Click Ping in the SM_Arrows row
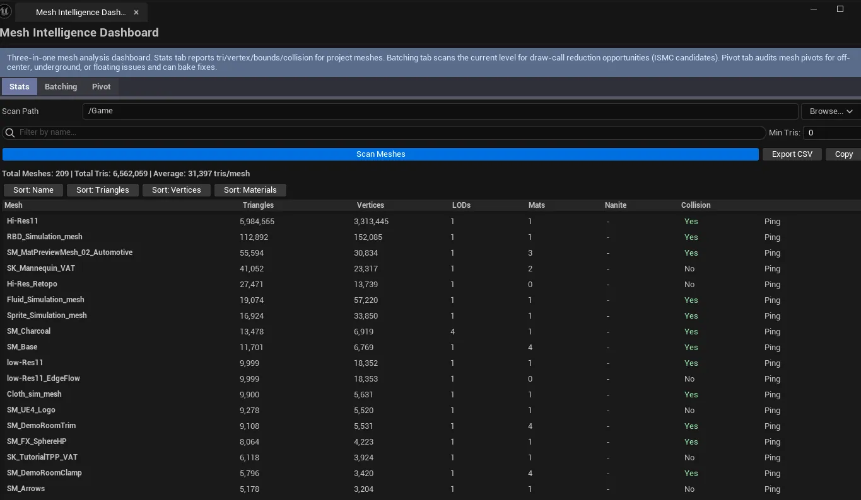This screenshot has width=861, height=500. point(772,489)
